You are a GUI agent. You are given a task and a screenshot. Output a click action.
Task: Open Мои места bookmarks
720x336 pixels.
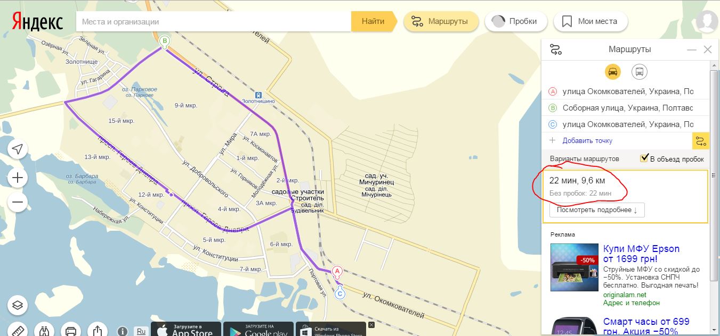click(590, 22)
